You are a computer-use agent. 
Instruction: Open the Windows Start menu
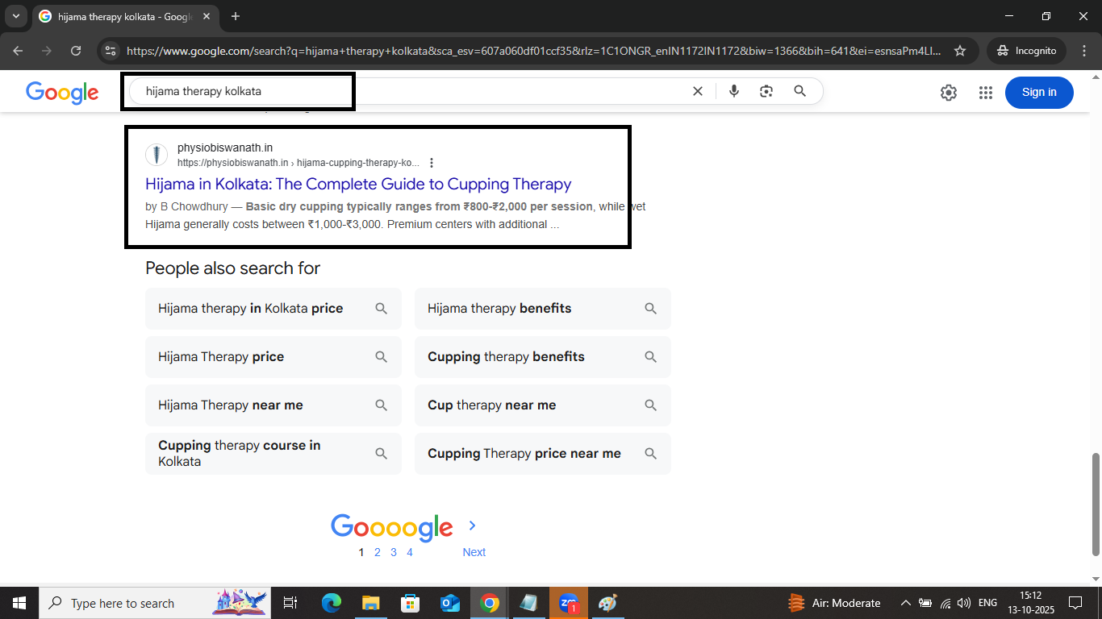click(x=18, y=602)
